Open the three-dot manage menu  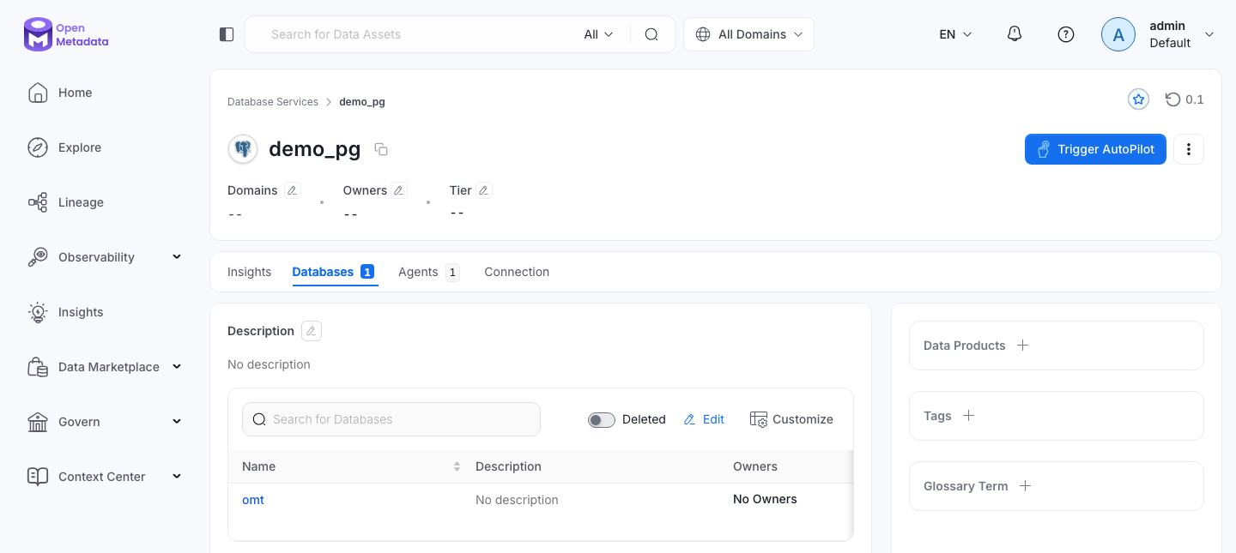click(1189, 149)
